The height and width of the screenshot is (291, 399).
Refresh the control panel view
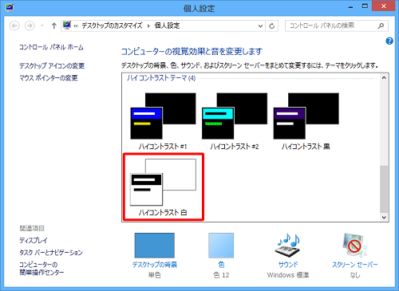tap(271, 26)
